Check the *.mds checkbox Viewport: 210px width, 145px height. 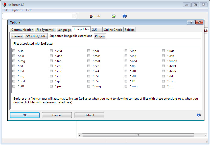pos(88,56)
